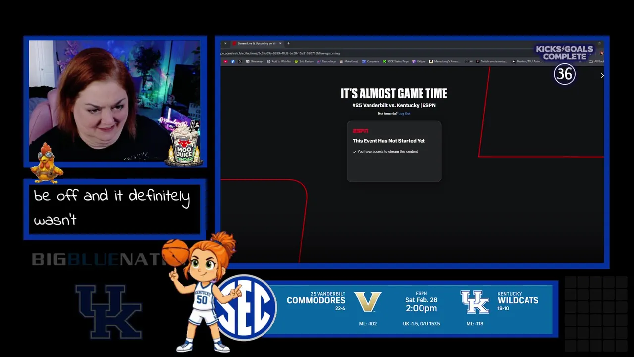The height and width of the screenshot is (357, 634).
Task: Click the Vanderbilt vs. Kentucky ESPN title
Action: 394,105
